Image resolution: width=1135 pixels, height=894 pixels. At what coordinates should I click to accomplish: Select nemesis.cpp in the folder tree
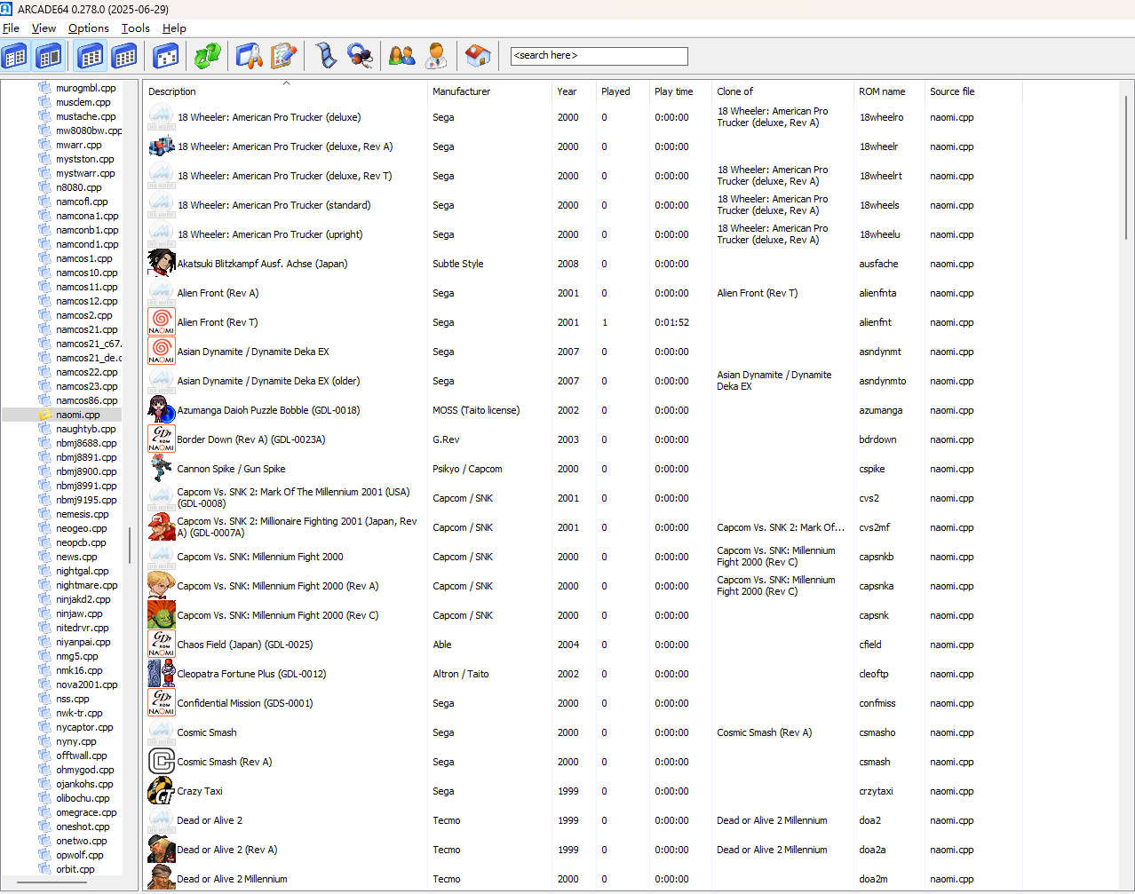tap(82, 514)
